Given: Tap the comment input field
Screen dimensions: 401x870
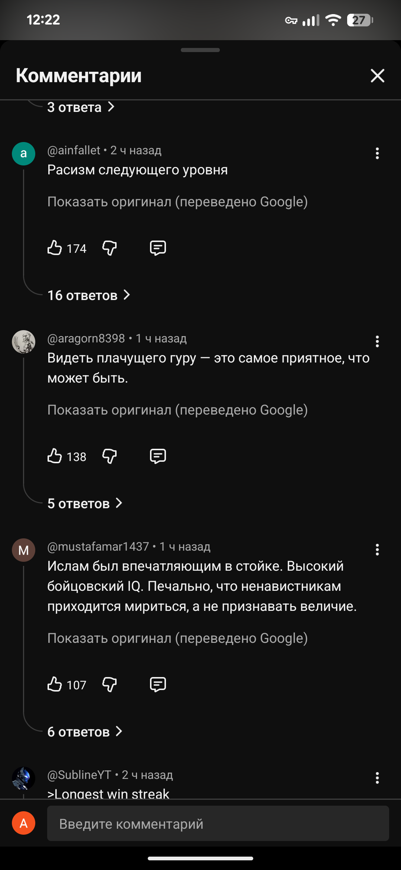Looking at the screenshot, I should (218, 824).
